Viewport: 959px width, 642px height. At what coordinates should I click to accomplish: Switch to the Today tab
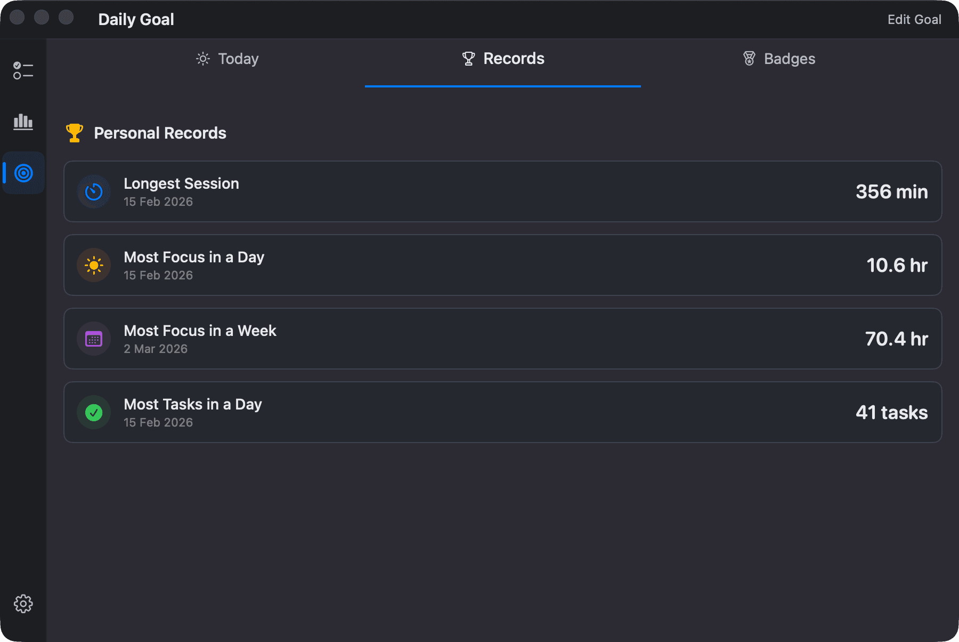[x=227, y=59]
